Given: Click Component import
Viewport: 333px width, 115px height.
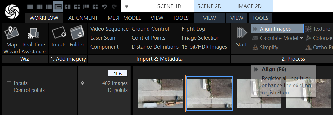Looking at the screenshot, I should pyautogui.click(x=104, y=47).
